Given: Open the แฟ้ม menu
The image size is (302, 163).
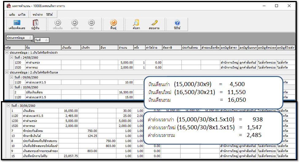Looking at the screenshot, I should tap(12, 14).
